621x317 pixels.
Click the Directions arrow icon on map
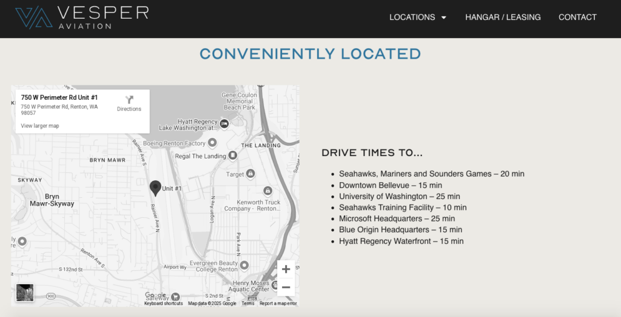(x=129, y=100)
